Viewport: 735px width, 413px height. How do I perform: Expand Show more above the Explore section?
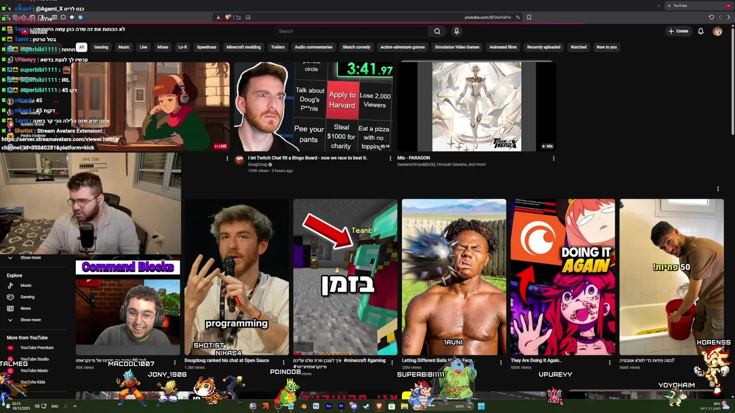point(30,258)
